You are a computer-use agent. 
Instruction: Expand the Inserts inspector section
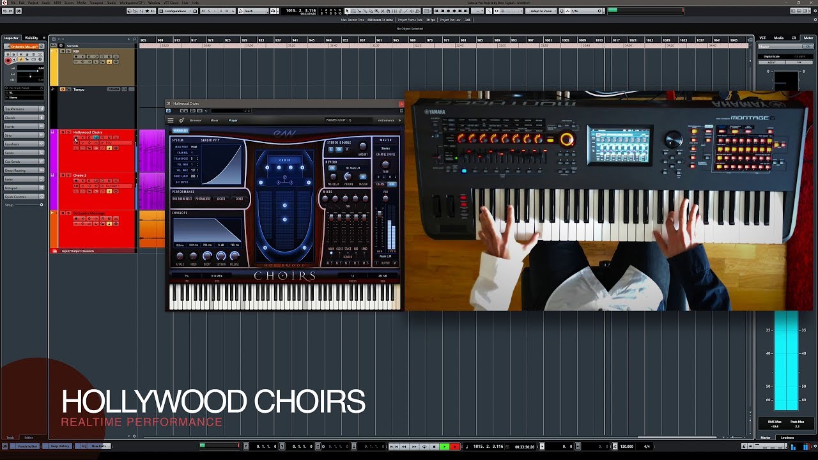point(24,126)
